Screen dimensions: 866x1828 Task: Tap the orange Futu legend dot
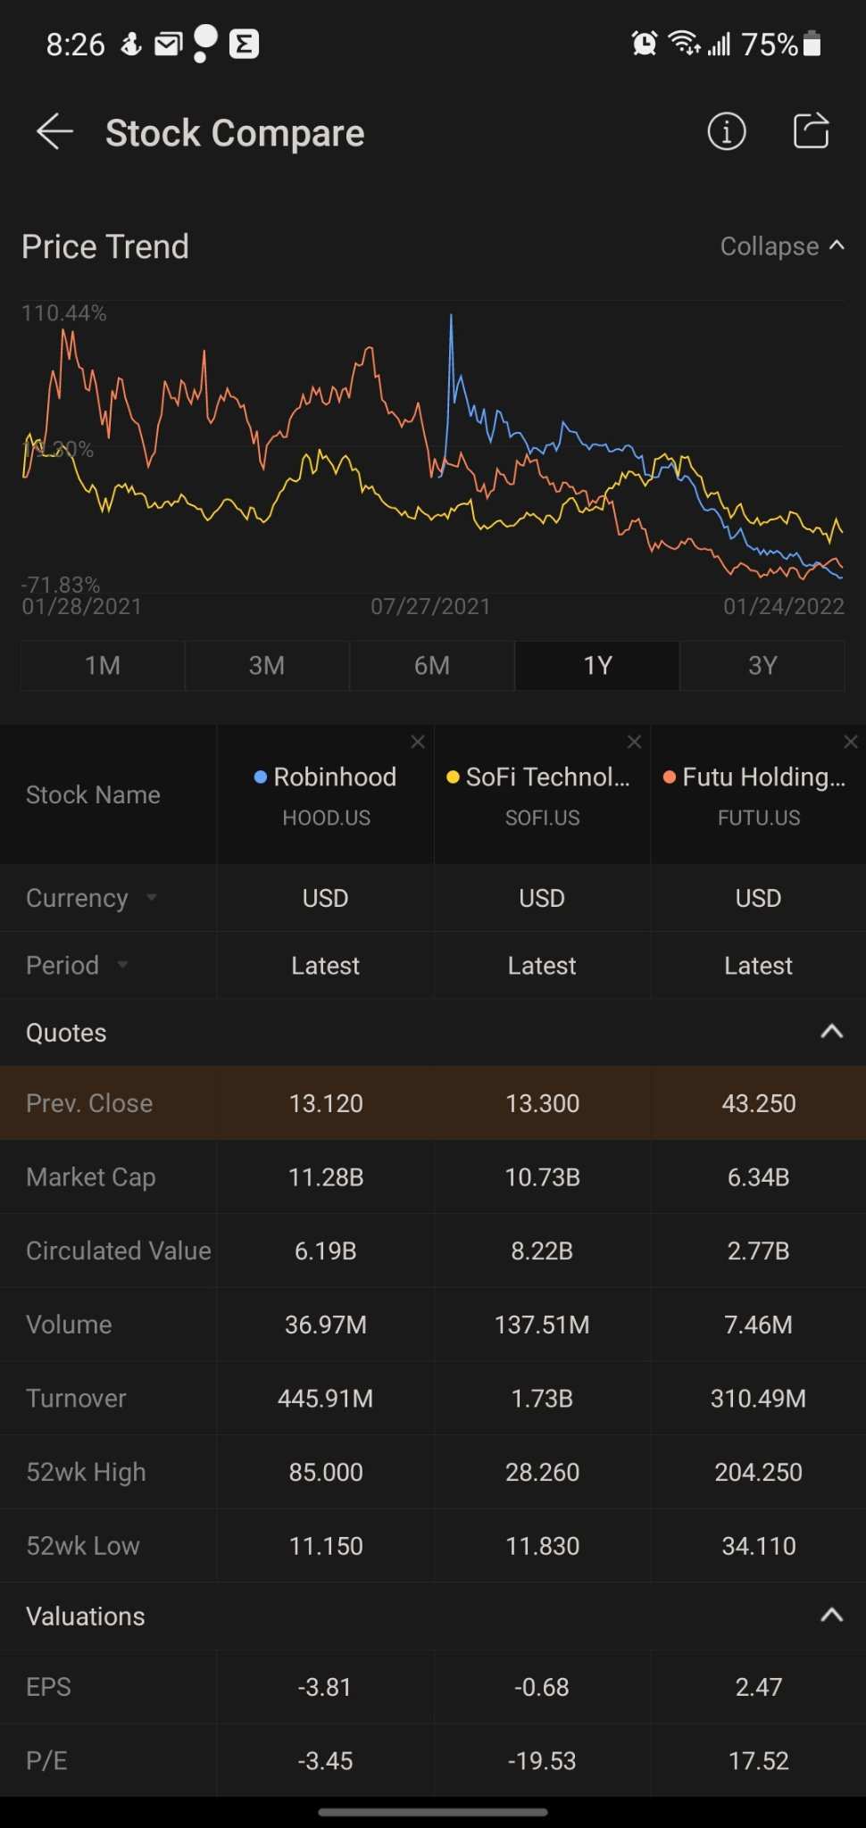670,777
